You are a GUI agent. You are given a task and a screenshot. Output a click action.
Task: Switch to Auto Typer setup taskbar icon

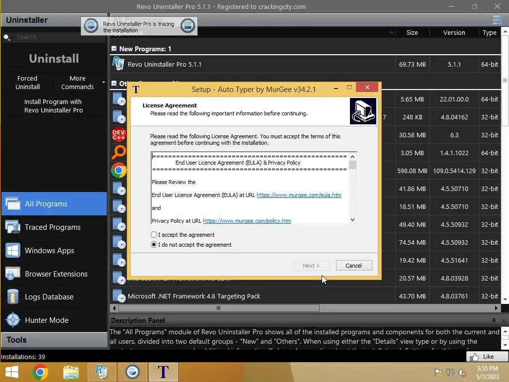click(x=163, y=372)
